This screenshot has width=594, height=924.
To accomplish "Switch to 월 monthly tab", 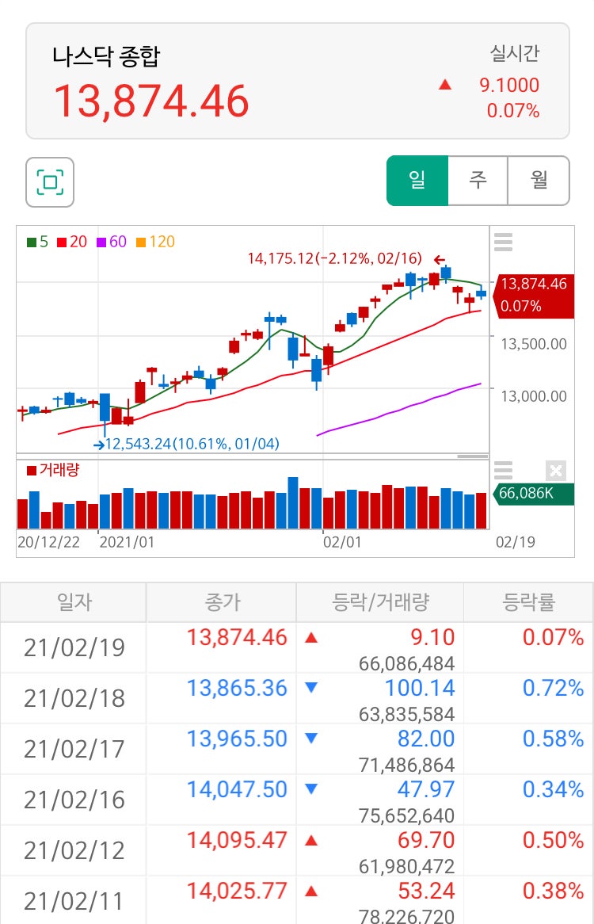I will 539,181.
